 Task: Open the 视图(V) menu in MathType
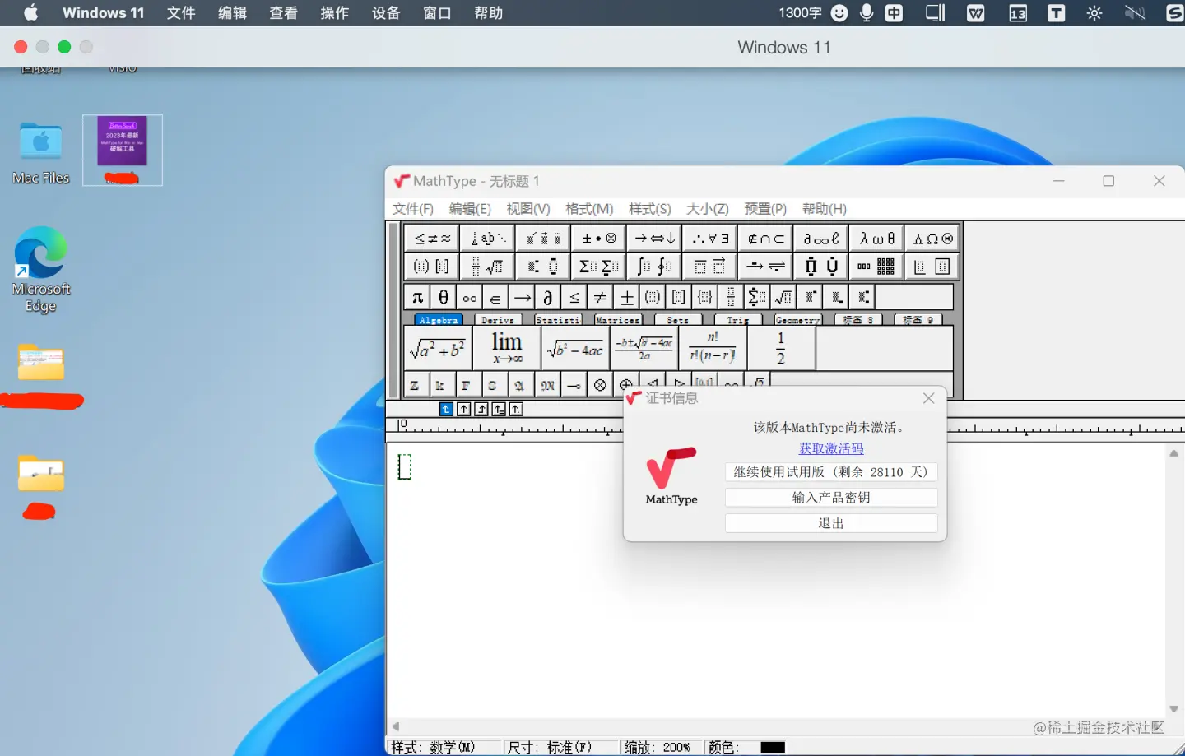528,209
